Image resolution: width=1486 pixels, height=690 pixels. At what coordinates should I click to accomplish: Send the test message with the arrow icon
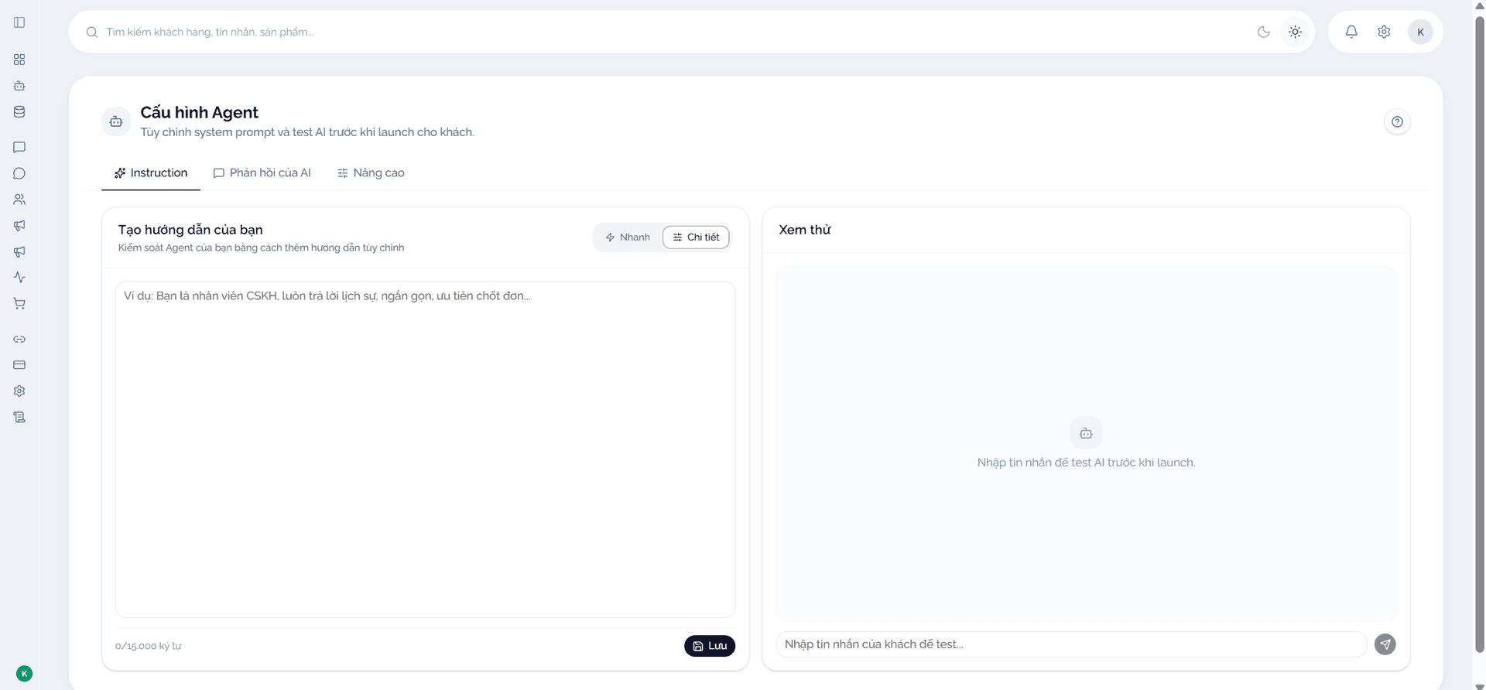1385,644
